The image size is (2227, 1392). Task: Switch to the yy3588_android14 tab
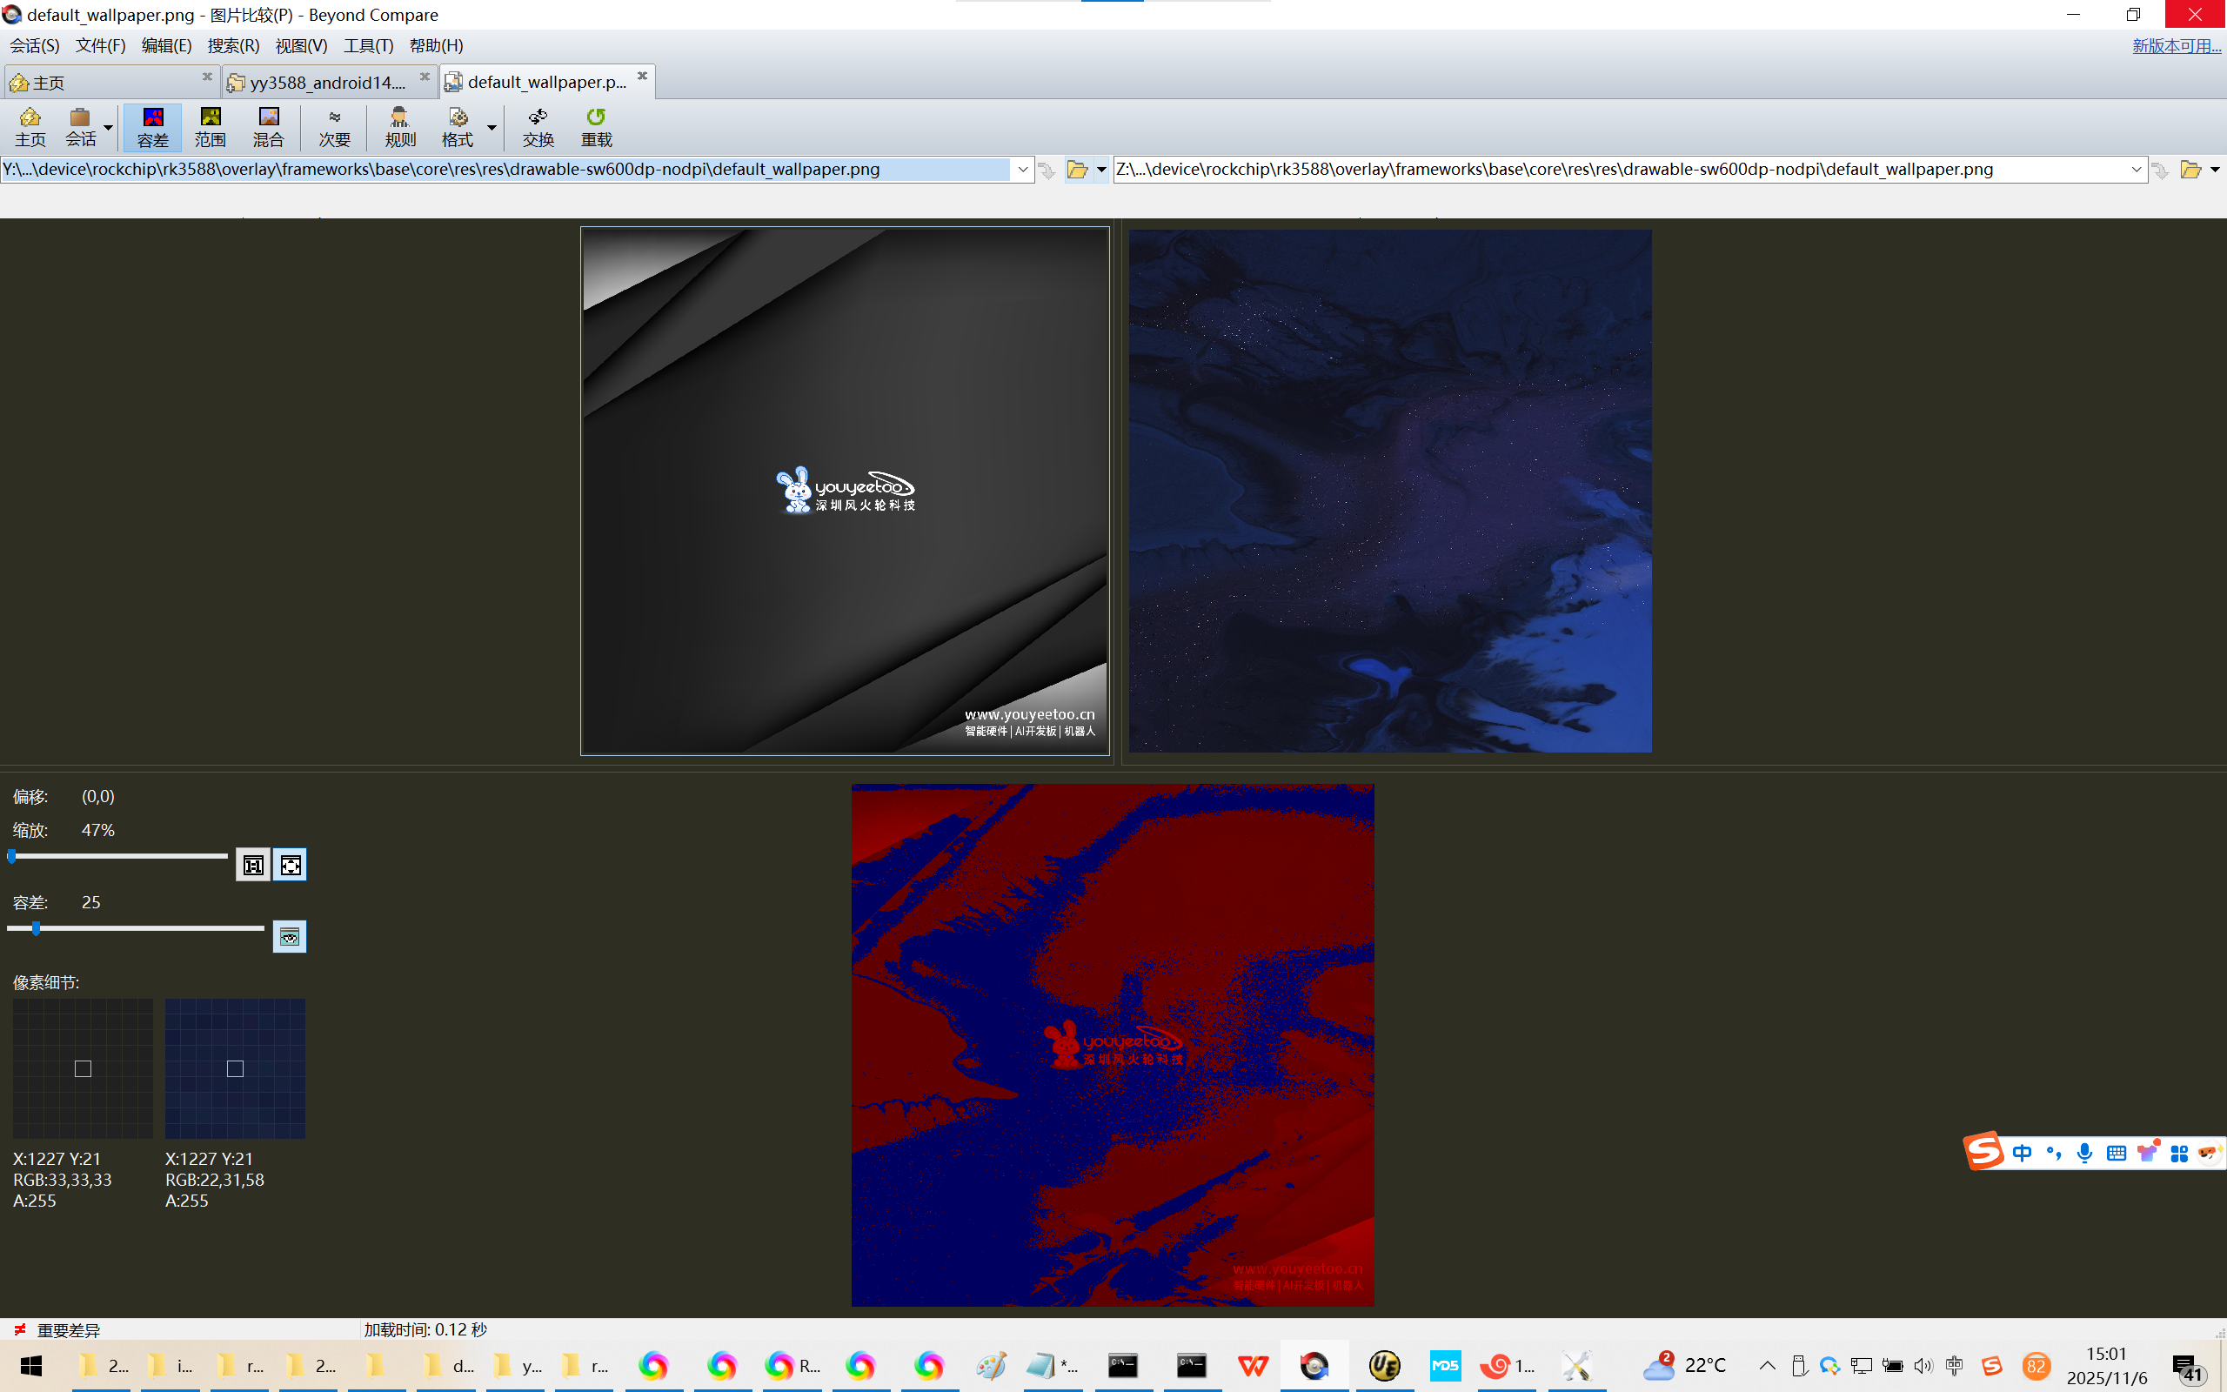[x=327, y=82]
